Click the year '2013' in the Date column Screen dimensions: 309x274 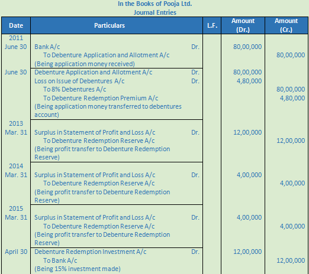16,123
